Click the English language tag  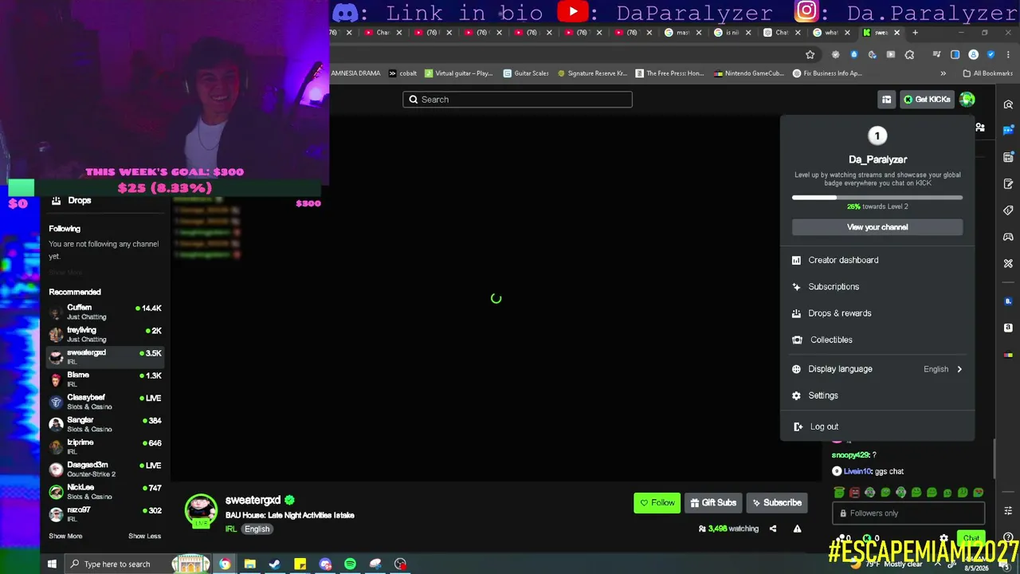257,529
